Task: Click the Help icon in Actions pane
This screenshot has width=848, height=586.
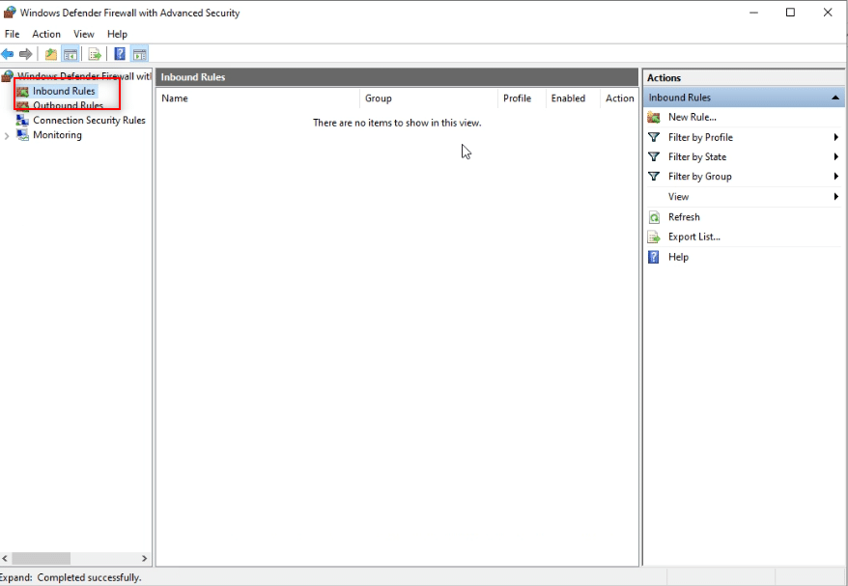Action: [654, 257]
